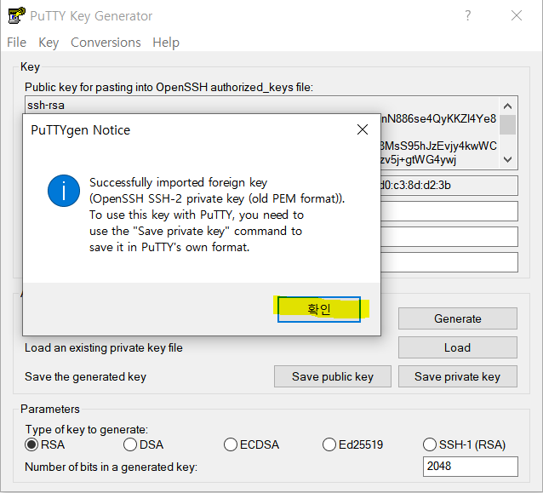
Task: Click the 'Load an existing private key file' label
Action: coord(104,347)
